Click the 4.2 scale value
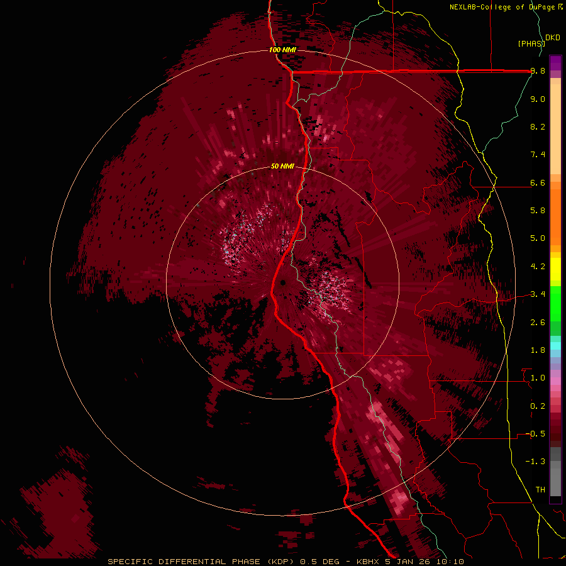Screen dimensions: 566x566 pos(538,267)
